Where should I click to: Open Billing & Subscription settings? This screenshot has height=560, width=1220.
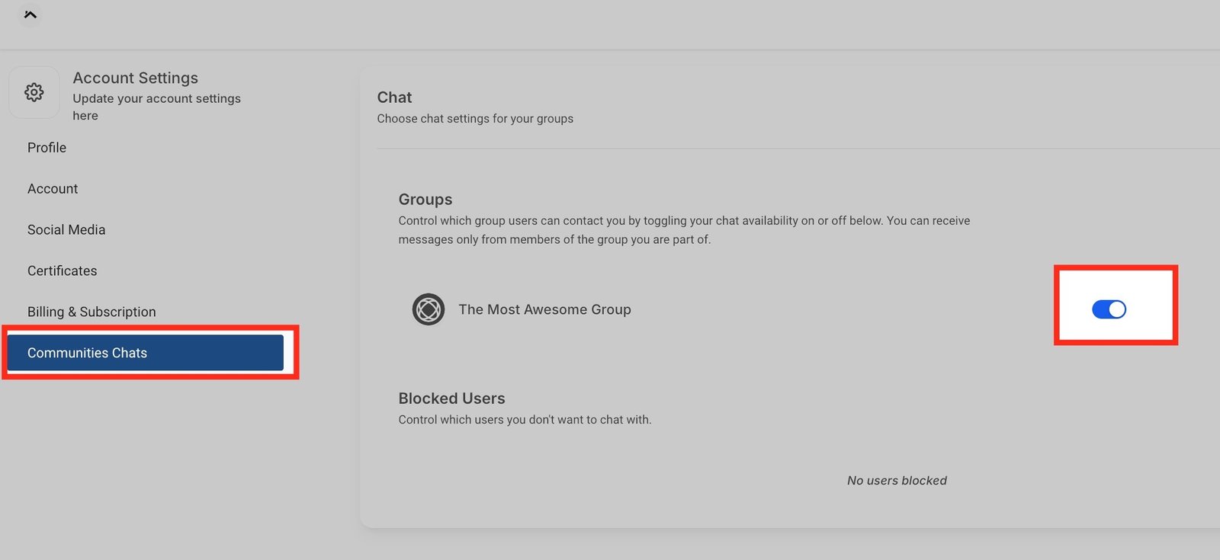91,312
